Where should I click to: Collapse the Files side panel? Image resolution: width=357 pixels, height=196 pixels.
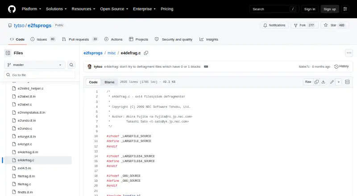(x=8, y=53)
